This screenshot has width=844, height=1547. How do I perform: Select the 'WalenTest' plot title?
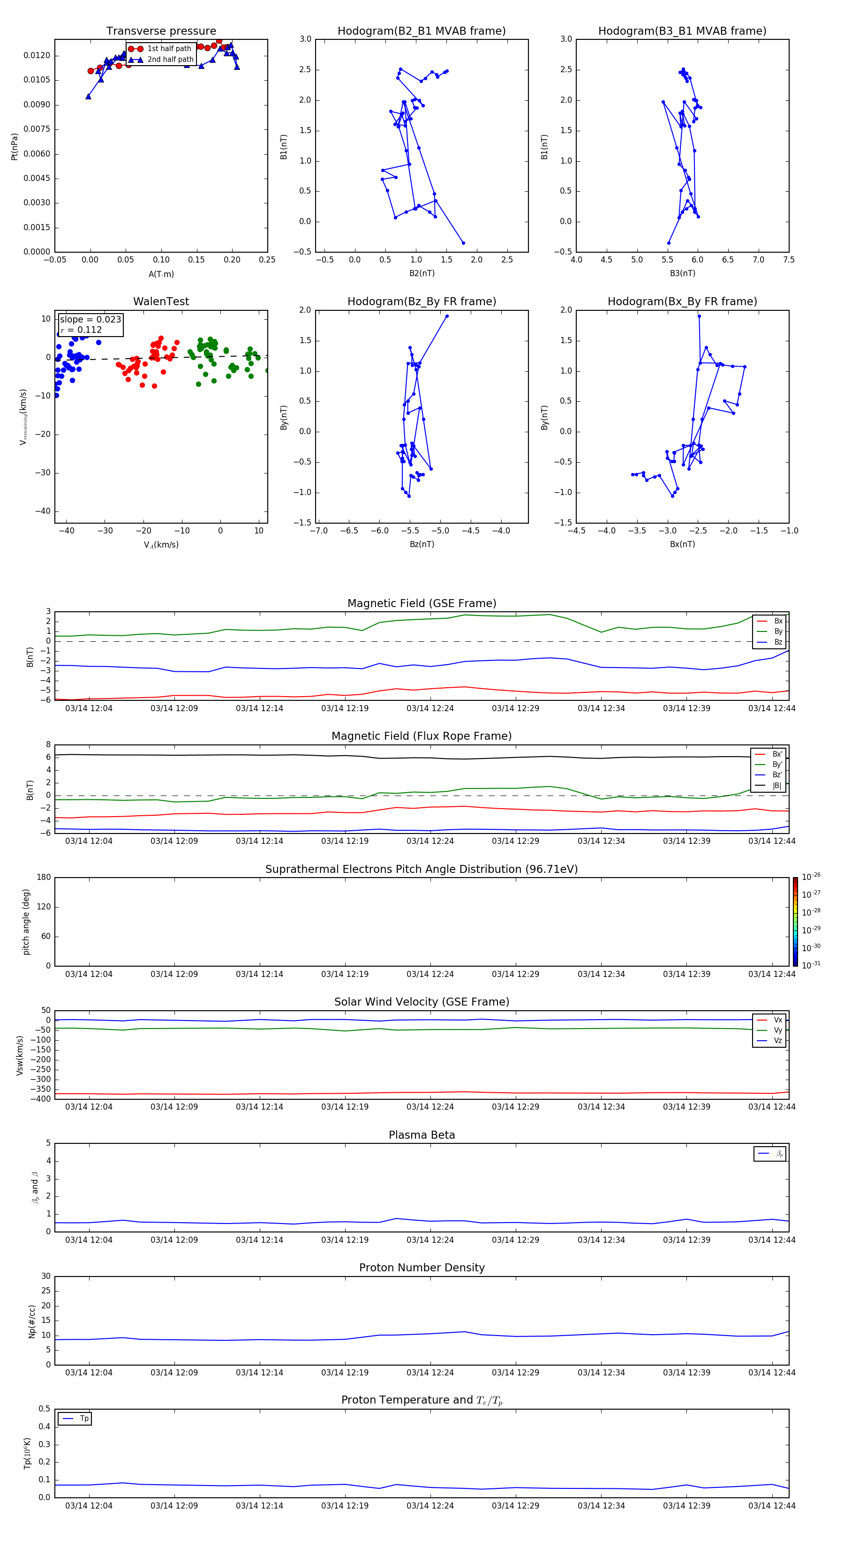(161, 301)
